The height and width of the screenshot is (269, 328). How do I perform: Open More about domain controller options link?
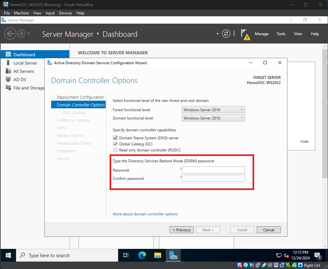(145, 214)
